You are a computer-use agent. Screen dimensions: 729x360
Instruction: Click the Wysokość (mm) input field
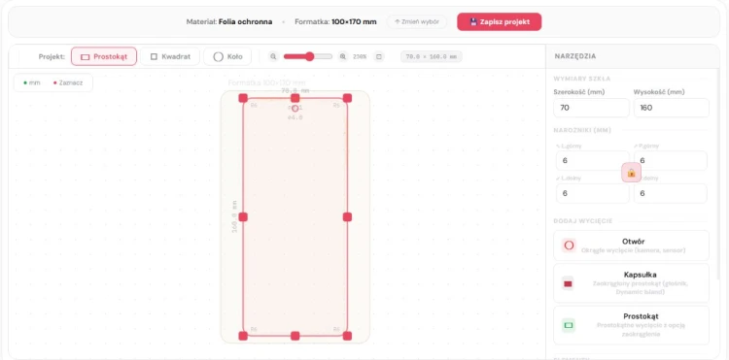672,108
